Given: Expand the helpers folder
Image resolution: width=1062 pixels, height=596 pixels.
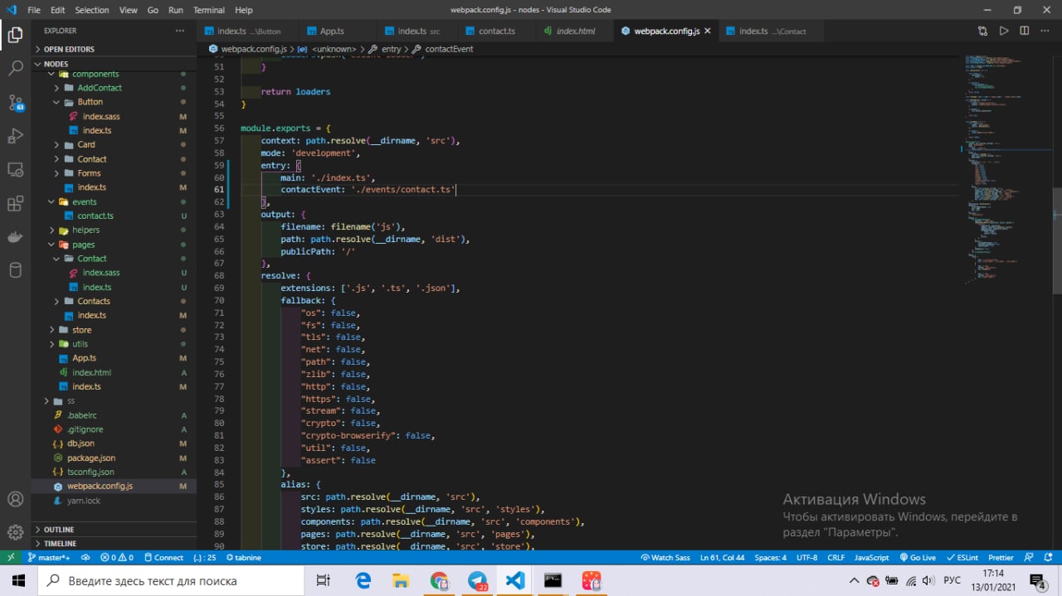Looking at the screenshot, I should click(85, 230).
